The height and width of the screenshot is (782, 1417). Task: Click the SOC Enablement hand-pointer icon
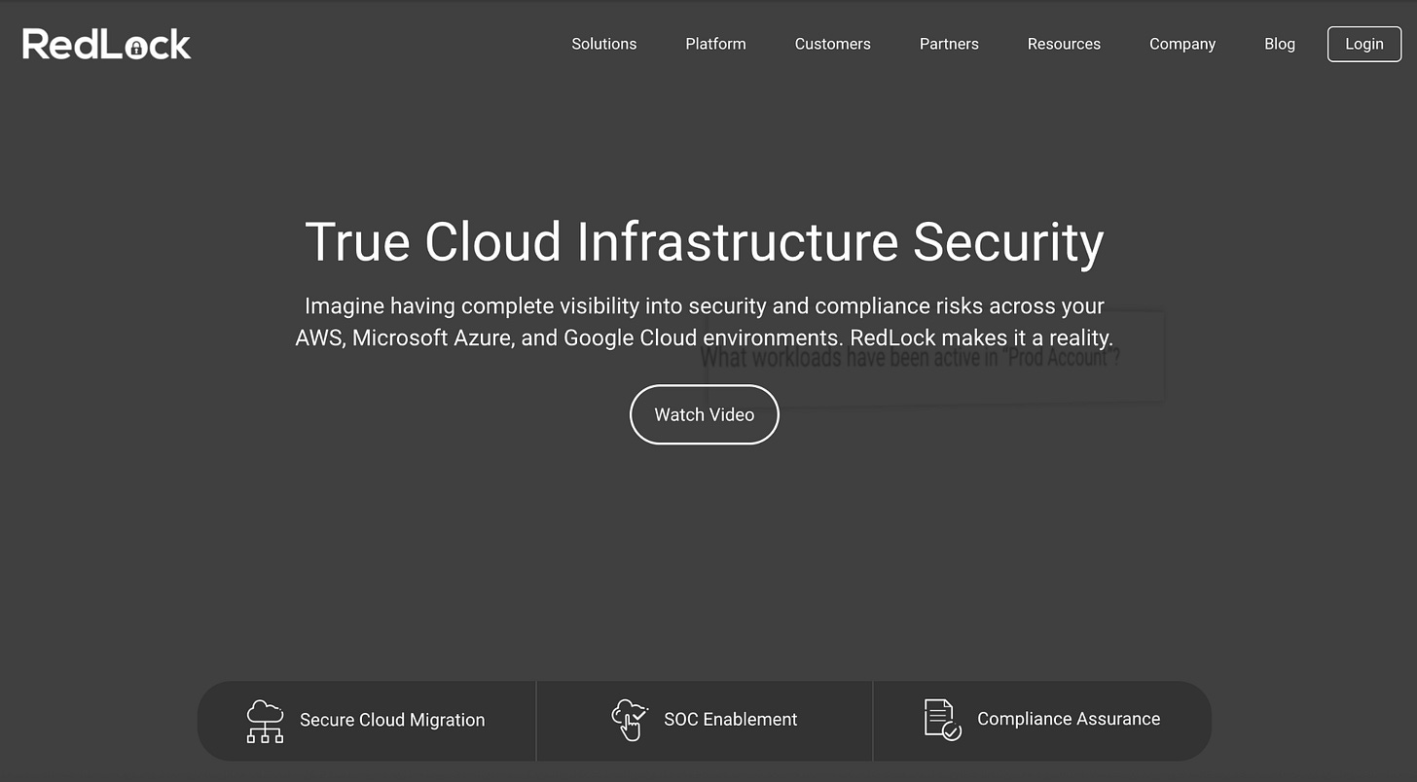pyautogui.click(x=629, y=721)
